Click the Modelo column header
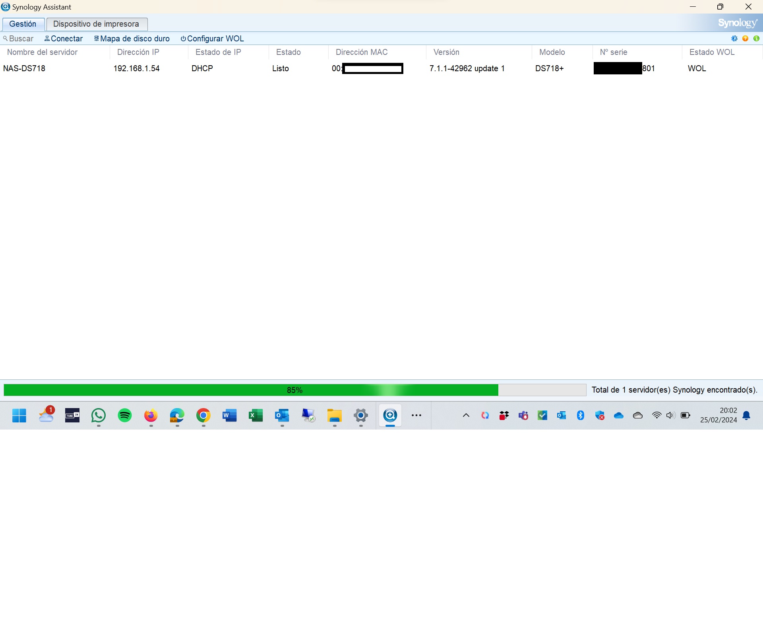 coord(562,52)
